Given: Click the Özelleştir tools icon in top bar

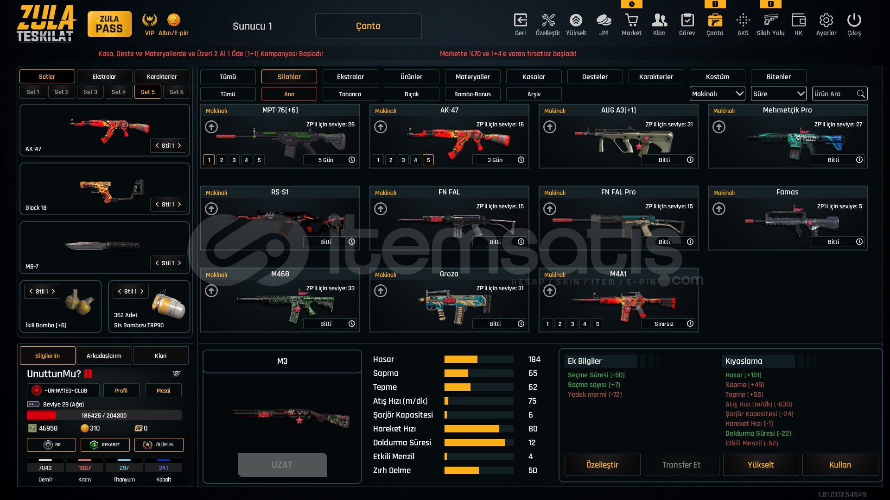Looking at the screenshot, I should coord(548,21).
